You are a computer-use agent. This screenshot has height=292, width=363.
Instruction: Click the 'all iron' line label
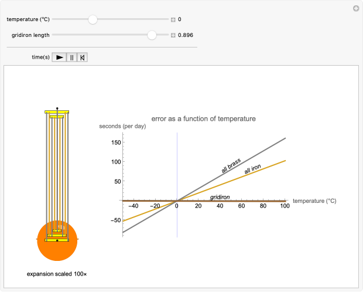252,169
